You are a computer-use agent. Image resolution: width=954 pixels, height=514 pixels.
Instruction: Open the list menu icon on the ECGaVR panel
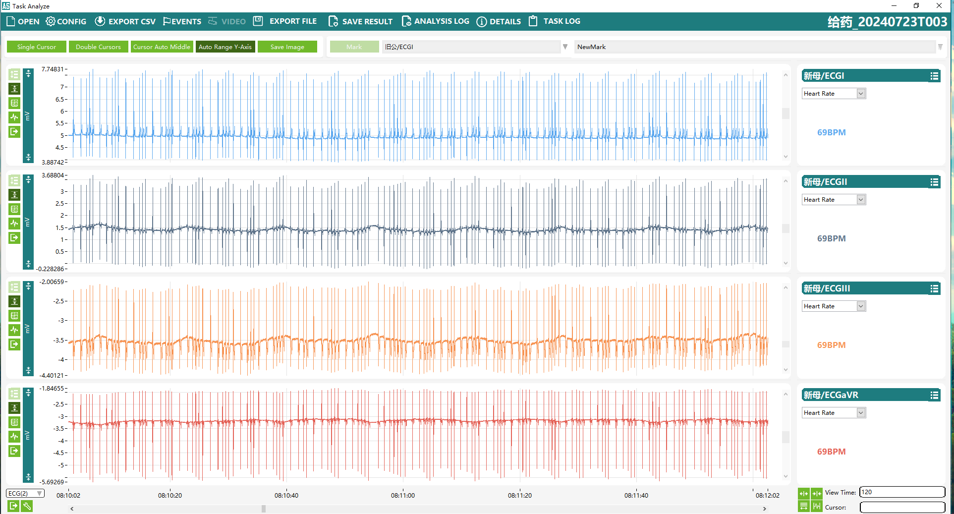click(x=934, y=395)
